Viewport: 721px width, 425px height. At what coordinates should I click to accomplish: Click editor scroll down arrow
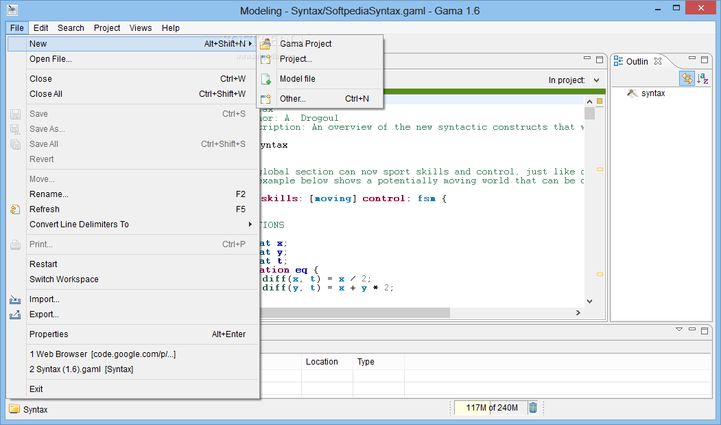pyautogui.click(x=589, y=301)
